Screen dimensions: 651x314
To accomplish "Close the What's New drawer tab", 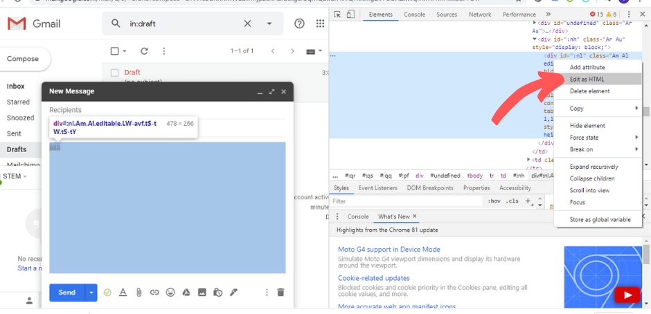I will (x=414, y=216).
